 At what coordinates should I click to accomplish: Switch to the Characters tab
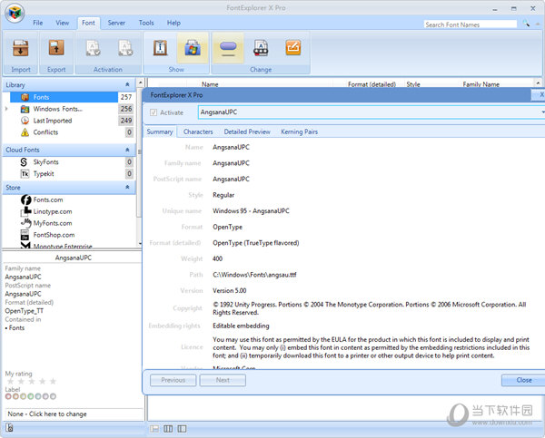point(198,131)
